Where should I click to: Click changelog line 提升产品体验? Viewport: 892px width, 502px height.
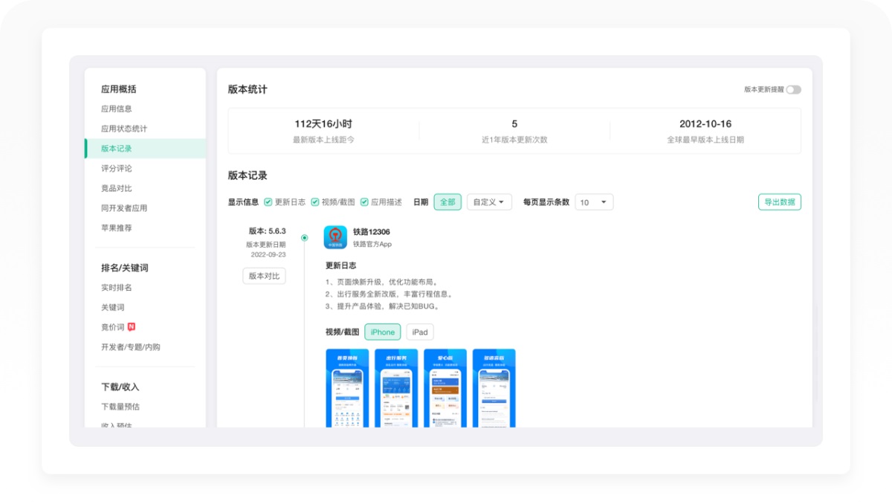pyautogui.click(x=383, y=306)
